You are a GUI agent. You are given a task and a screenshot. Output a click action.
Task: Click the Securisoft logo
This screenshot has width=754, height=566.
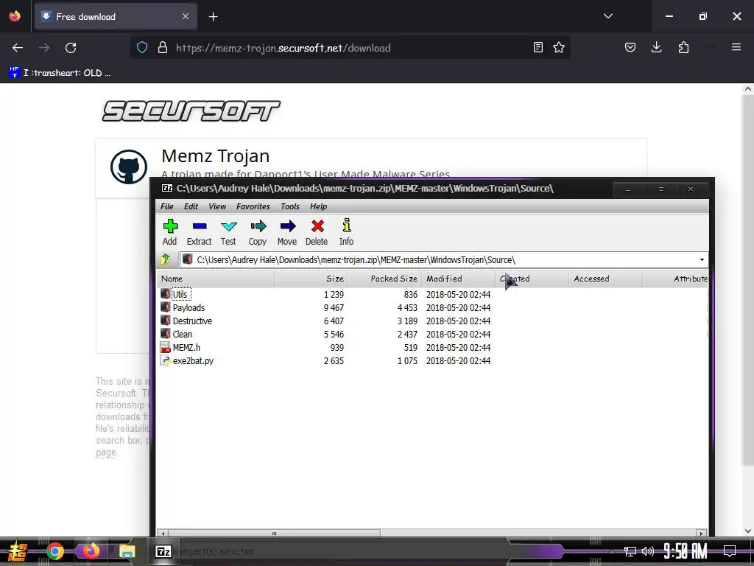(x=191, y=111)
